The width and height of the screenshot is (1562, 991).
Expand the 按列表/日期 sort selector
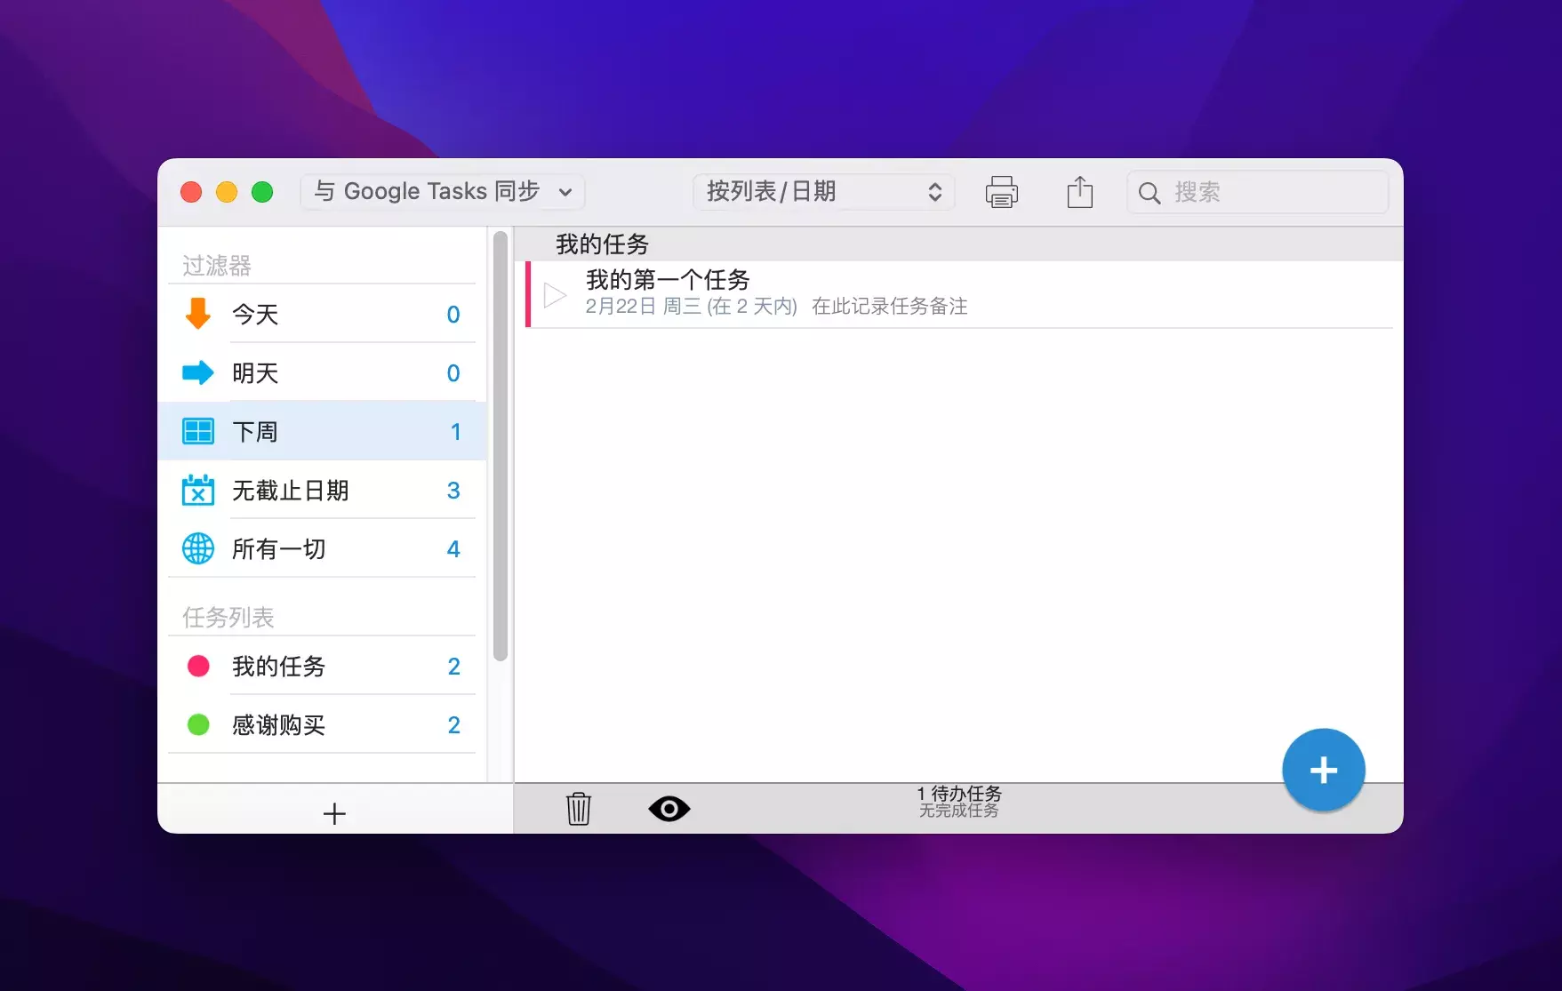(x=823, y=192)
